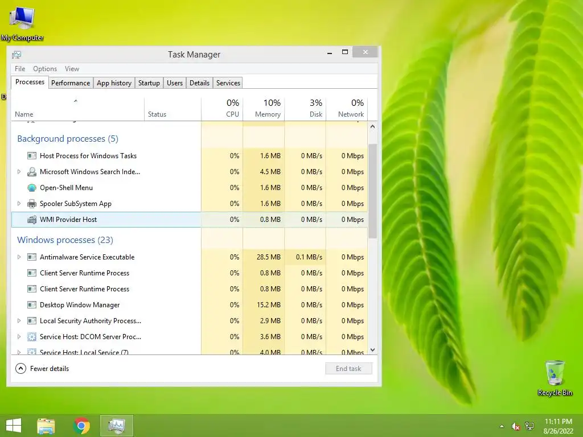Image resolution: width=583 pixels, height=437 pixels.
Task: Click the WMI Provider Host icon
Action: click(x=32, y=220)
